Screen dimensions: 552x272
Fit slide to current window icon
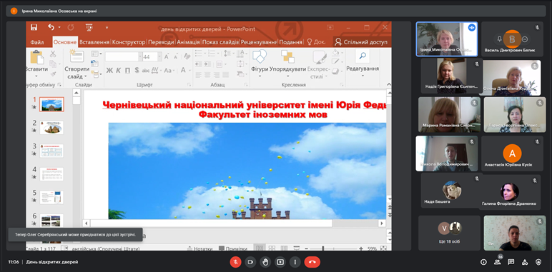pyautogui.click(x=383, y=248)
